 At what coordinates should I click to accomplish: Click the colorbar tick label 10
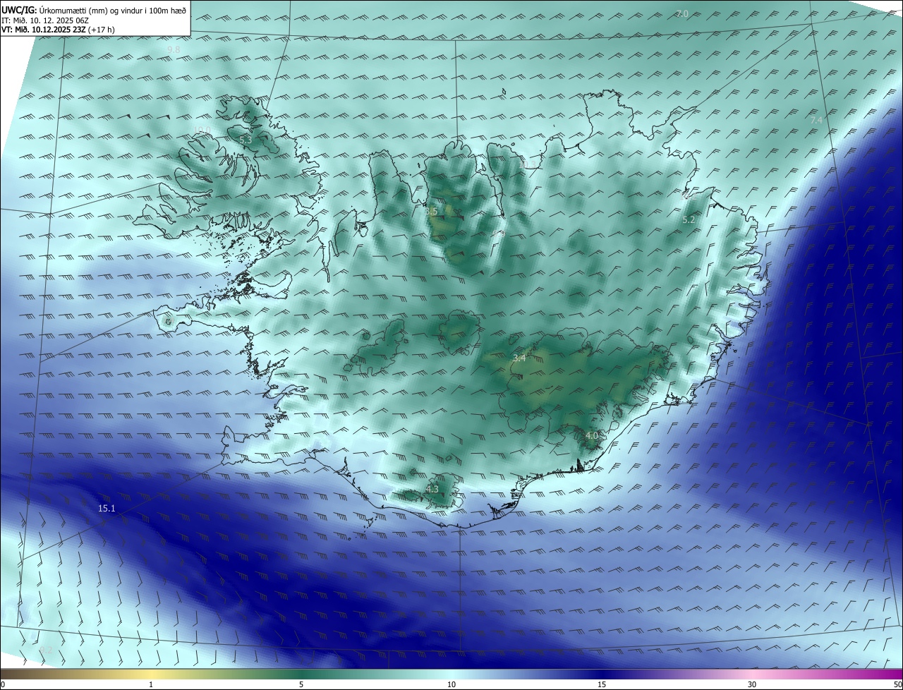pos(451,684)
